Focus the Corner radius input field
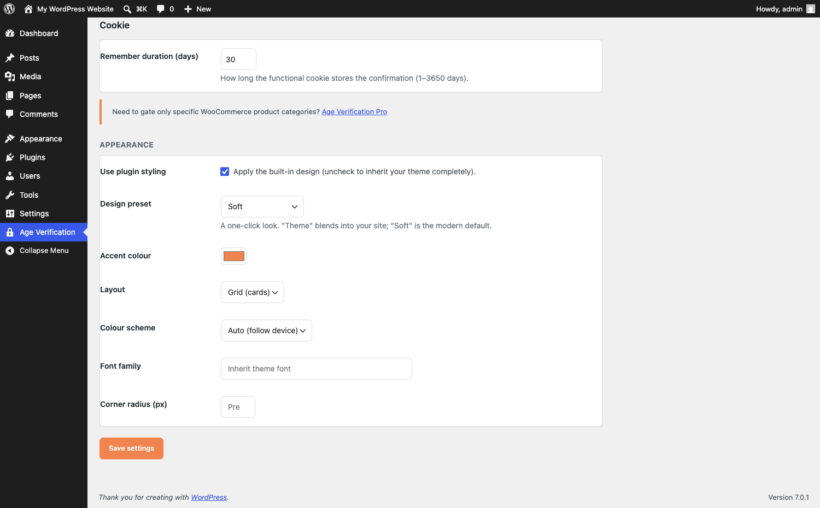Viewport: 820px width, 508px height. [238, 407]
